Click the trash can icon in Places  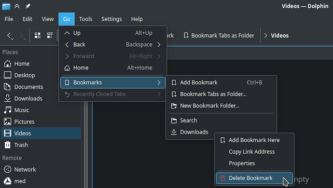click(x=7, y=145)
